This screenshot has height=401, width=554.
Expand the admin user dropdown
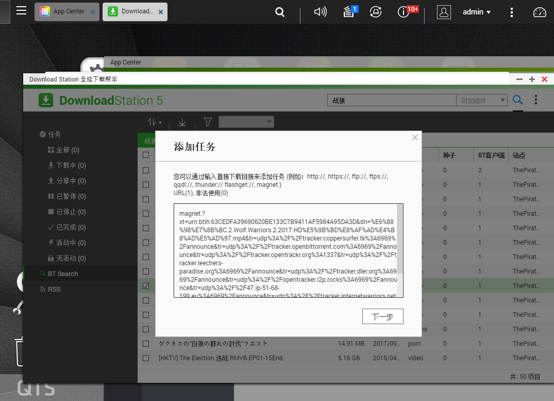(477, 12)
